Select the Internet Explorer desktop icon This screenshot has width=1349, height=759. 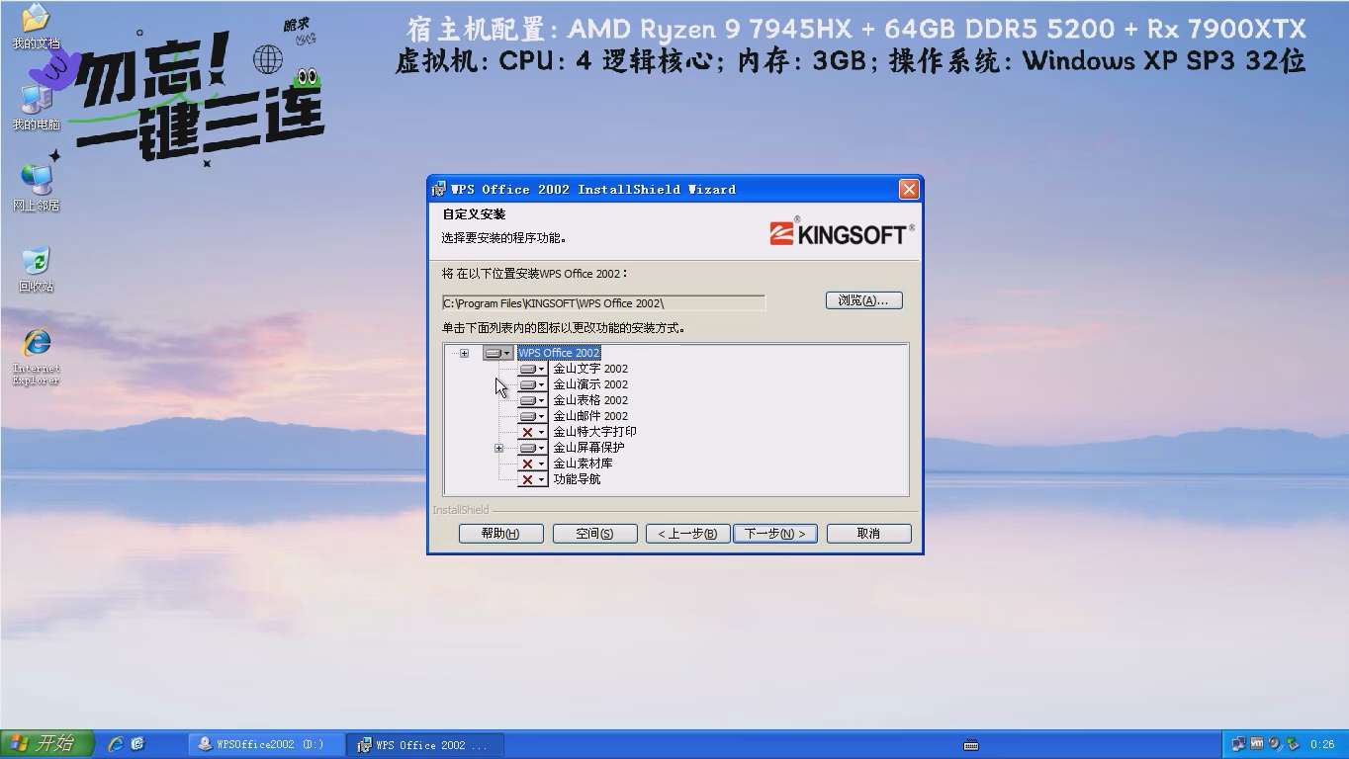tap(36, 356)
